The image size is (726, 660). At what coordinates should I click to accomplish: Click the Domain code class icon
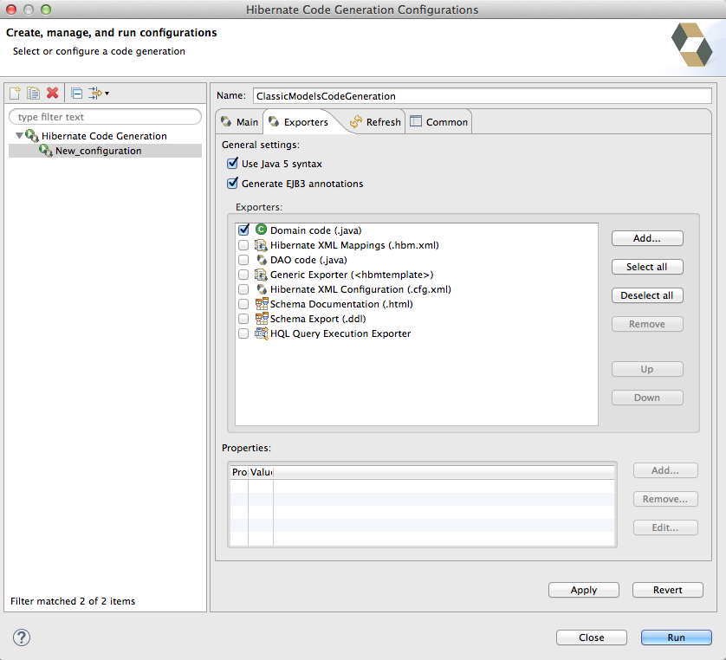261,230
